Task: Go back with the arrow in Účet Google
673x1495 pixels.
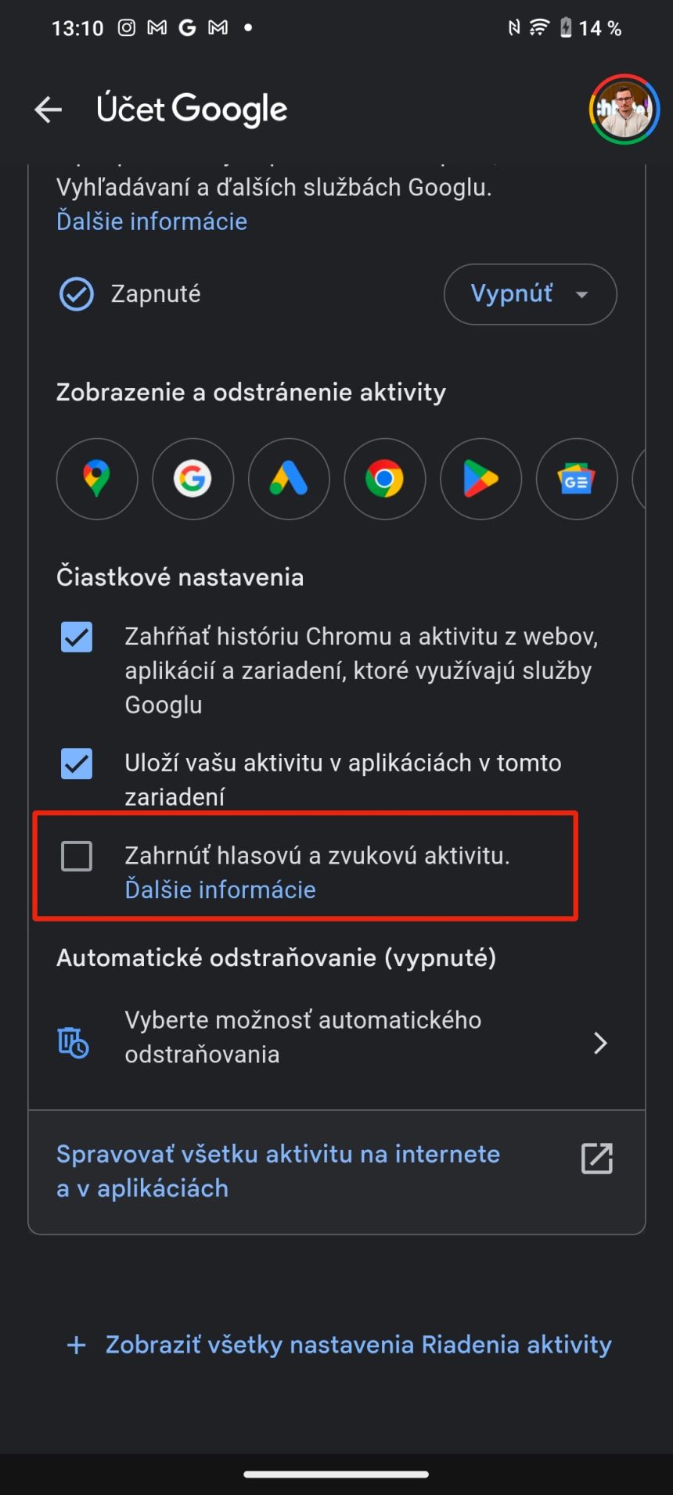Action: click(x=48, y=110)
